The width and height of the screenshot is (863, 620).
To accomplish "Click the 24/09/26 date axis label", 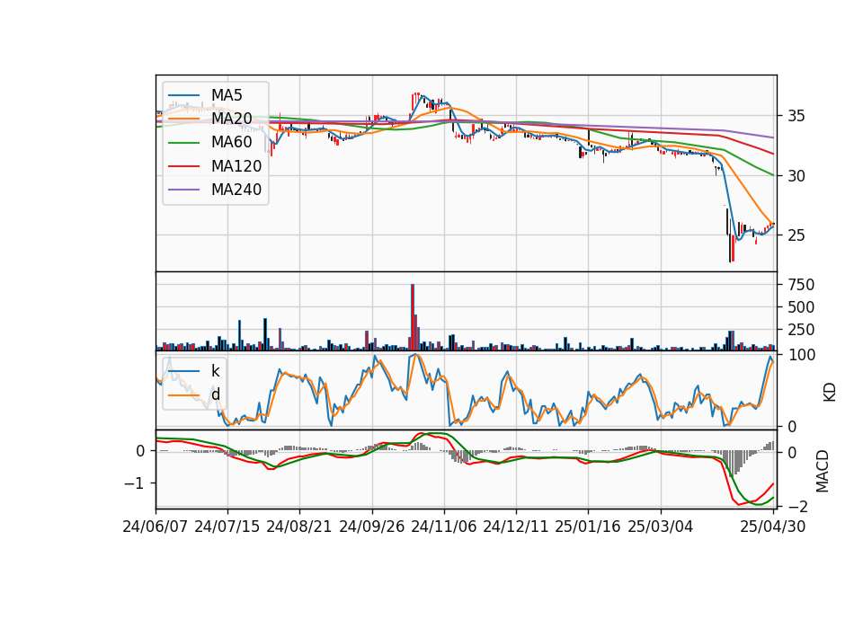I will coord(372,527).
